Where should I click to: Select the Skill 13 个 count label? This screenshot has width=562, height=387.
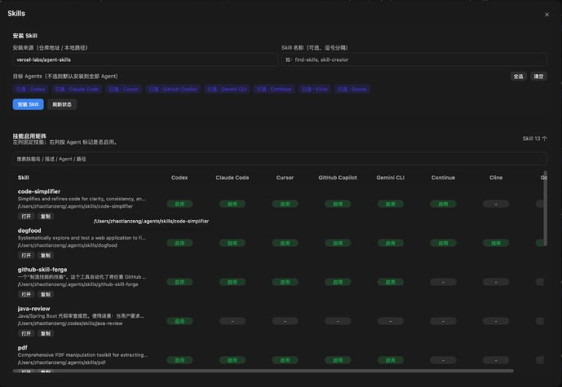534,139
